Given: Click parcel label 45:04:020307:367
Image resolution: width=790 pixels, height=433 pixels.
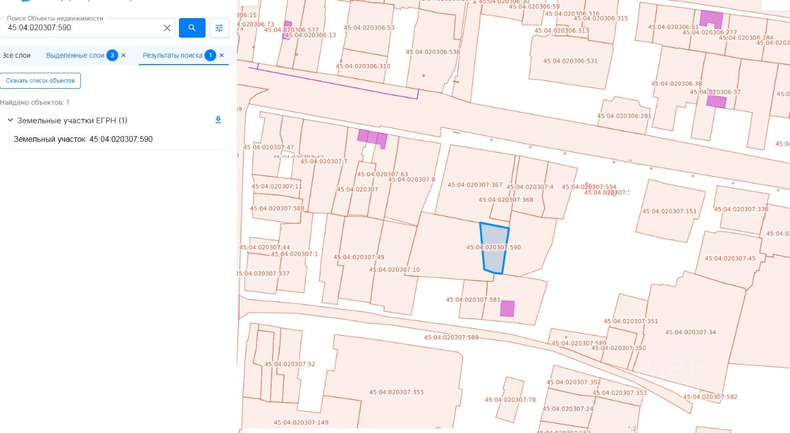Looking at the screenshot, I should click(x=475, y=185).
